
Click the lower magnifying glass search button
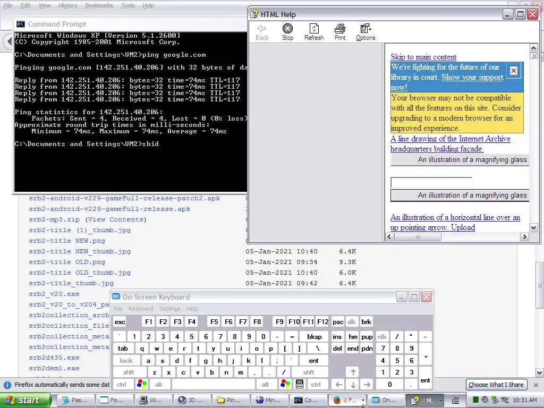460,195
